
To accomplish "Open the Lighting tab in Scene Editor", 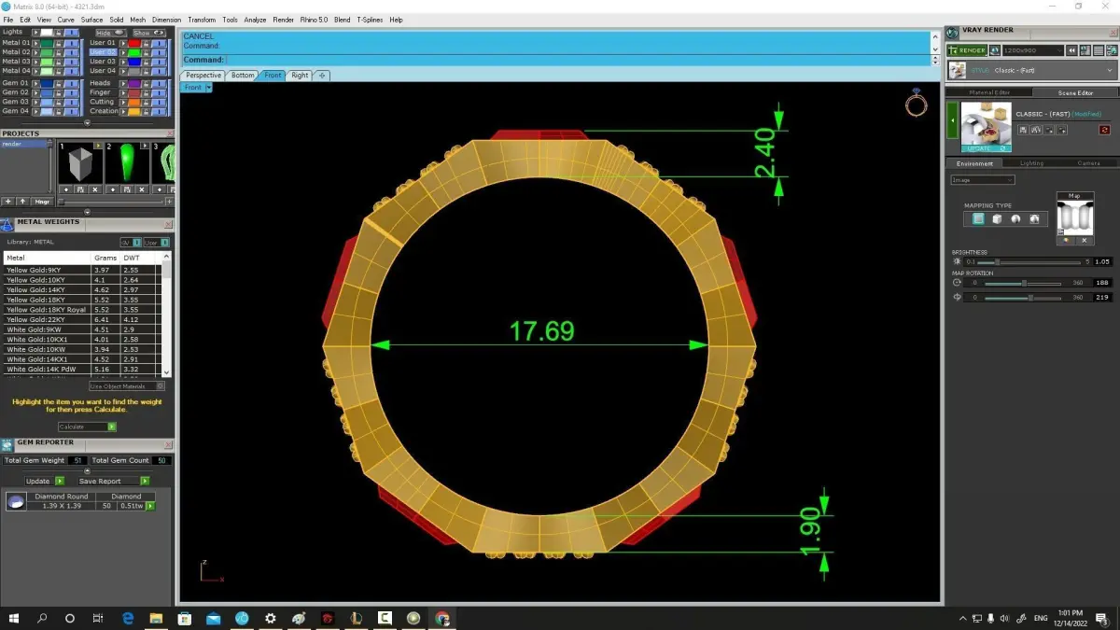I will coord(1031,163).
